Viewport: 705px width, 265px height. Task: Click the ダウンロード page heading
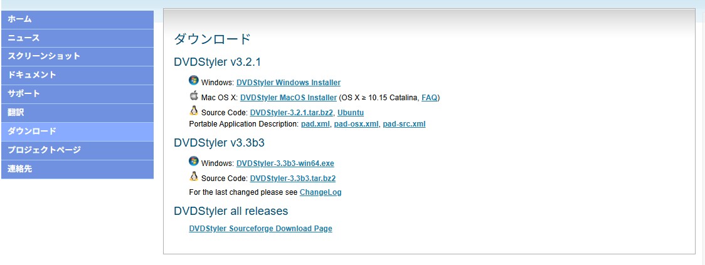(x=212, y=39)
